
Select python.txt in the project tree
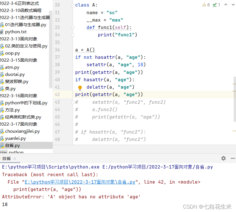click(x=17, y=32)
